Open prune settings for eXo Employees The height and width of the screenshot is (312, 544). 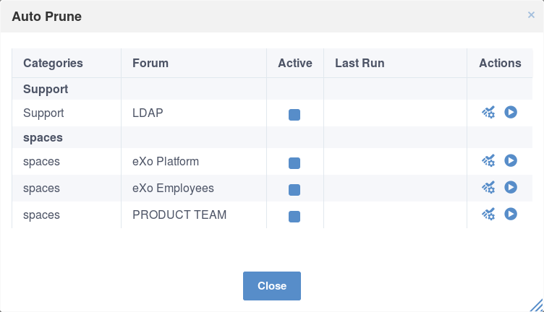[x=488, y=187]
